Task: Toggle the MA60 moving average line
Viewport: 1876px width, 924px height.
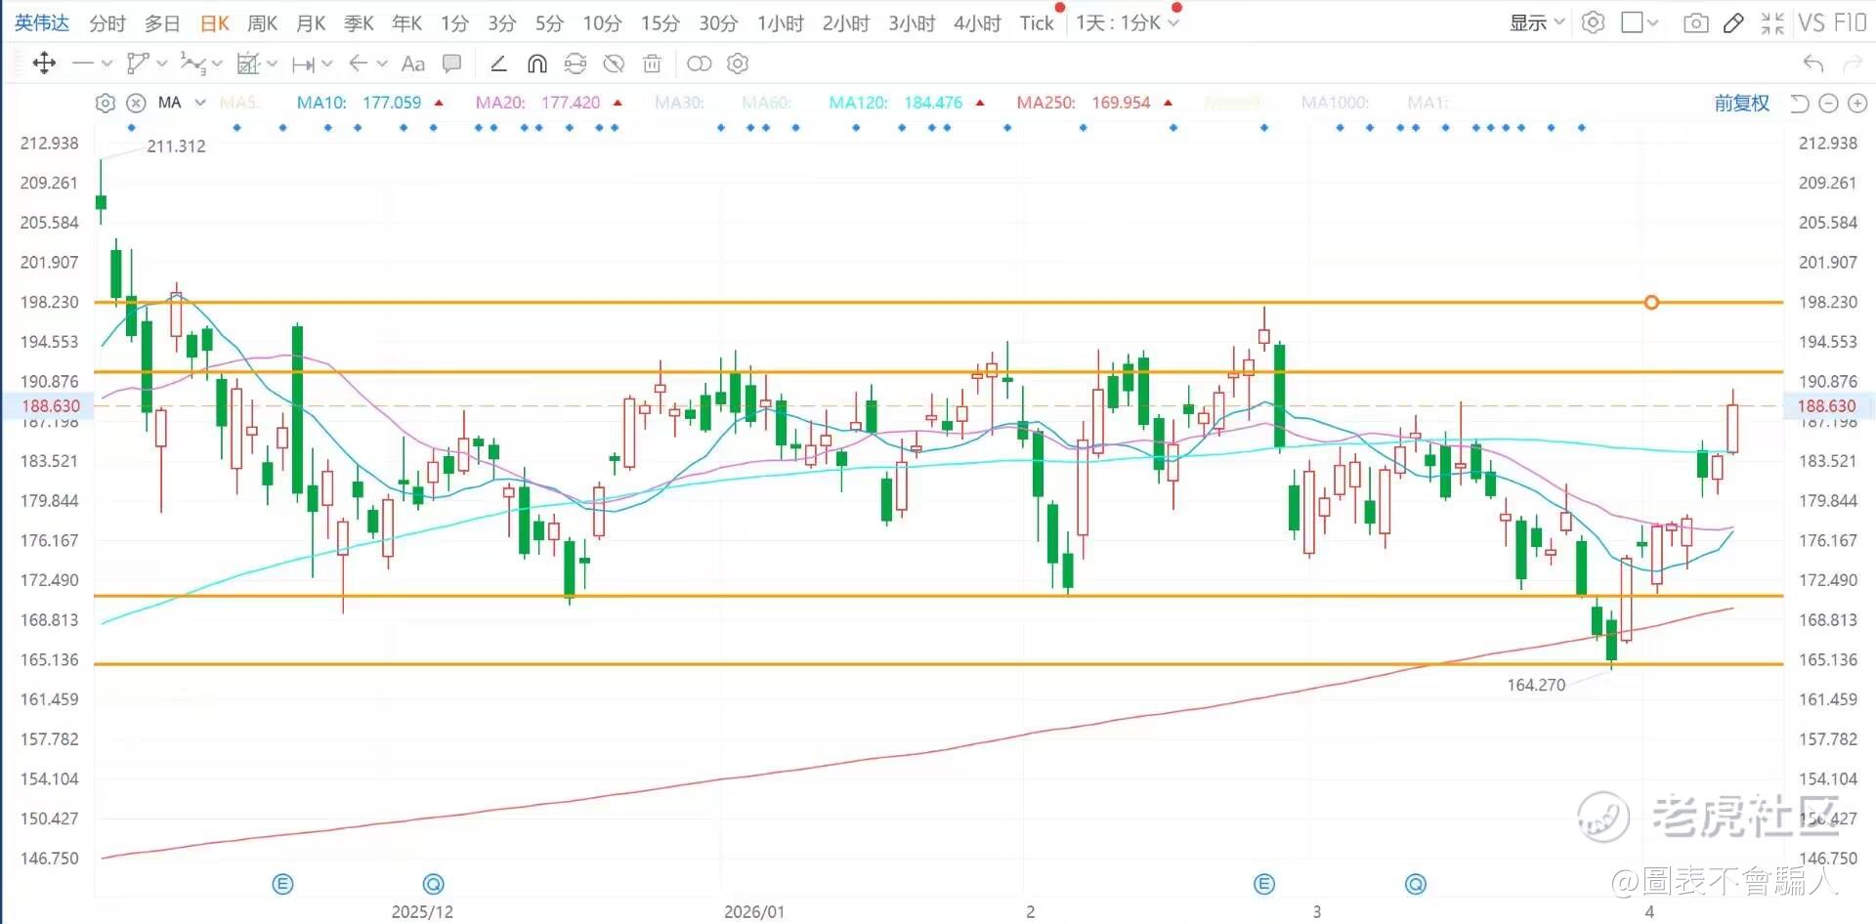Action: coord(766,103)
